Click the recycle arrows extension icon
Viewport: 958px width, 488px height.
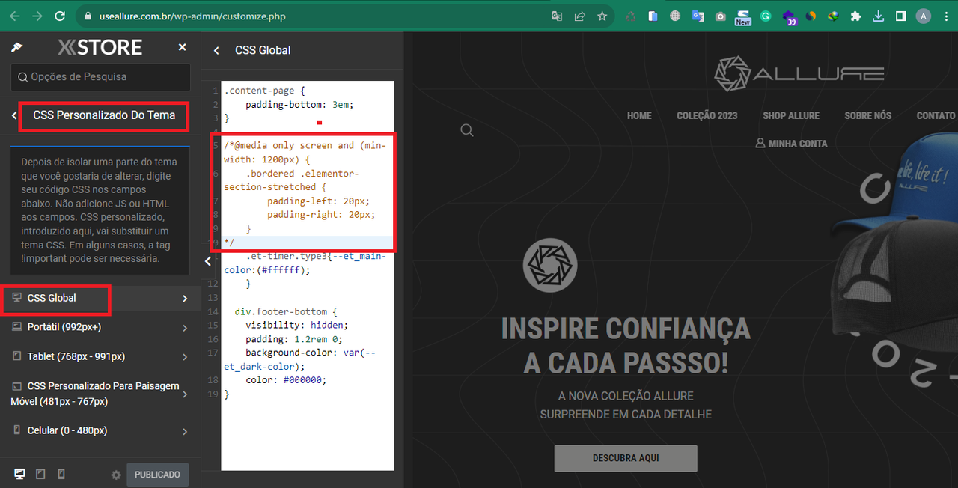631,16
